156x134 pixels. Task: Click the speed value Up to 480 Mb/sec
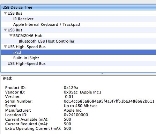[81, 106]
